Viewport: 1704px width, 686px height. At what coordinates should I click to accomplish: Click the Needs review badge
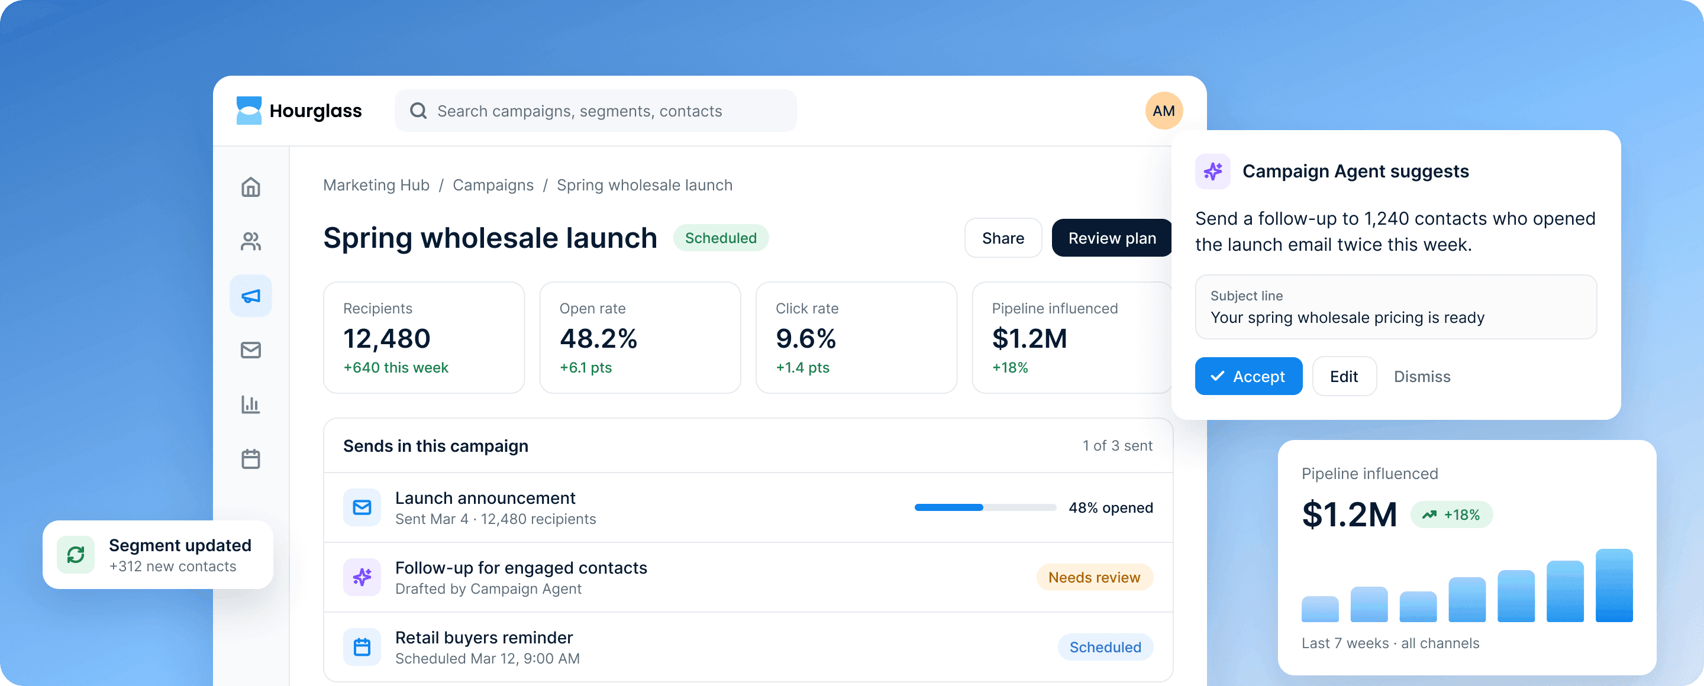(x=1094, y=577)
